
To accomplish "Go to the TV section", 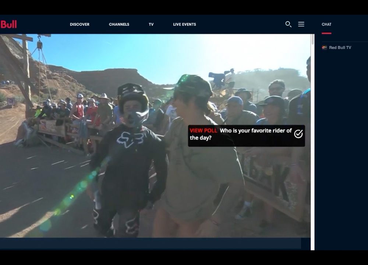I will click(151, 24).
